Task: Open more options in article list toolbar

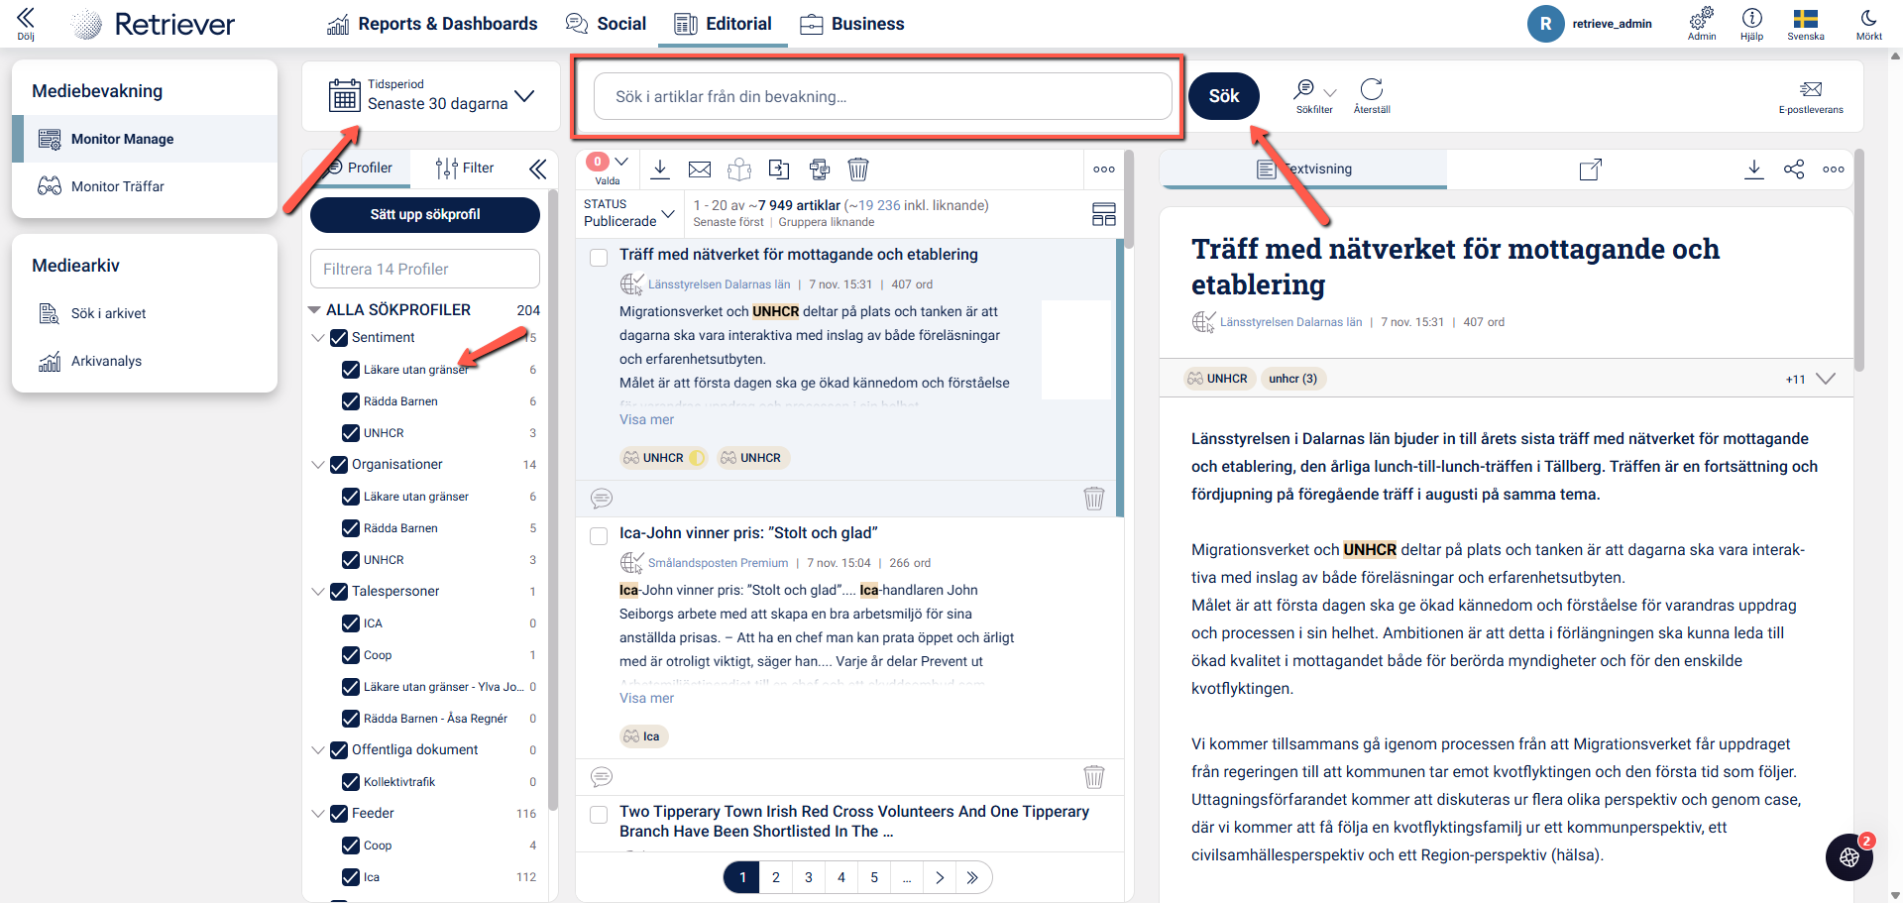Action: (x=1104, y=169)
